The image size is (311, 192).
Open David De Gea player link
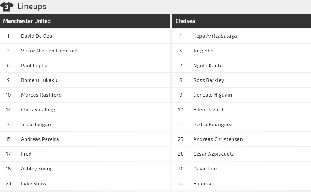[x=36, y=36]
